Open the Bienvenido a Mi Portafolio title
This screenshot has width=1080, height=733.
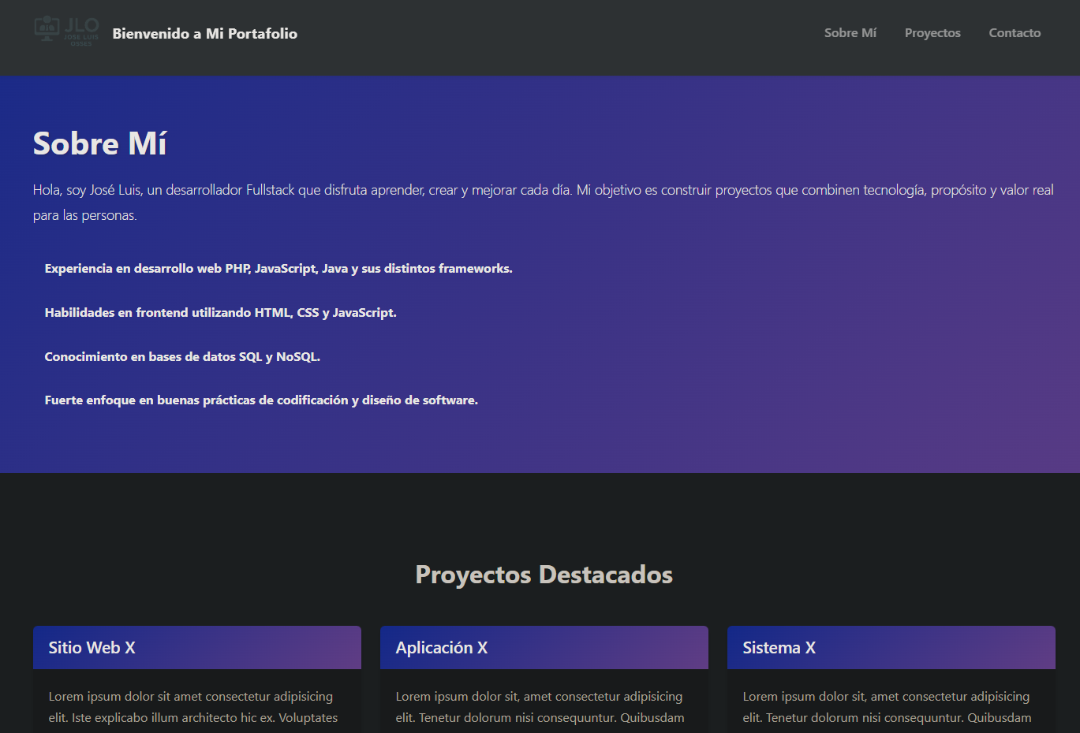204,33
